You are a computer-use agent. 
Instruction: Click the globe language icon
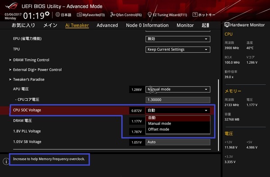[x=58, y=15]
